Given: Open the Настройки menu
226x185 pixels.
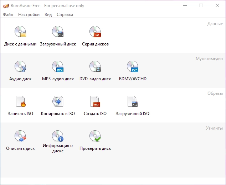Looking at the screenshot, I should point(29,15).
